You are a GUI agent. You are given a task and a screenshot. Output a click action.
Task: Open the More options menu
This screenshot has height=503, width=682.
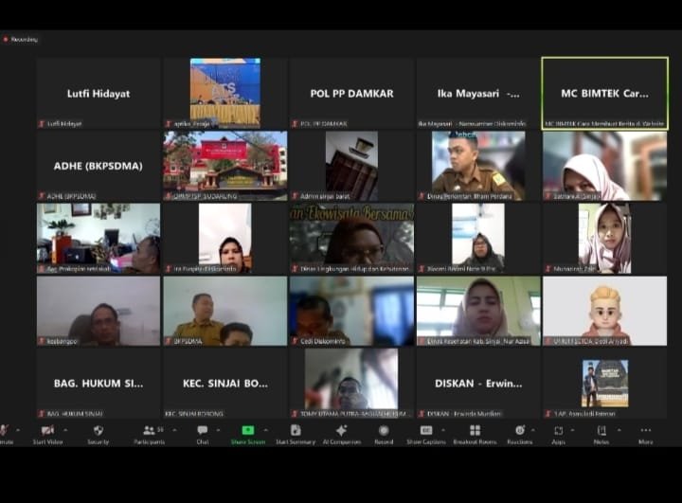[645, 431]
